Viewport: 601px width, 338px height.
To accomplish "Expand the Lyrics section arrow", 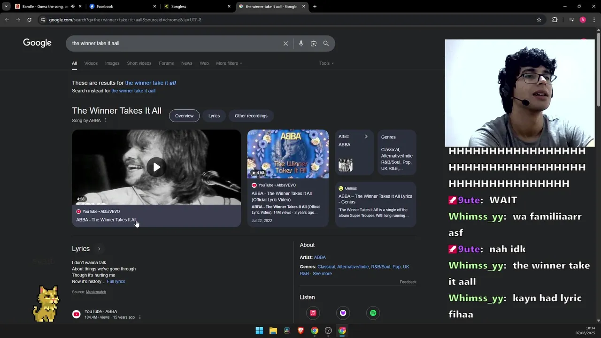I will 99,249.
